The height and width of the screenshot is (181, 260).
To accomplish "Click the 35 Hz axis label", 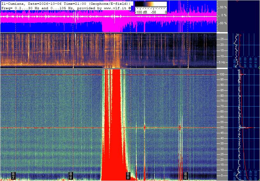I will [x=222, y=144].
